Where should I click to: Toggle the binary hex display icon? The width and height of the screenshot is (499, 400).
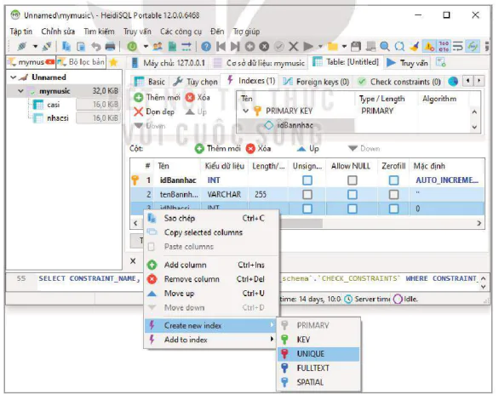click(444, 47)
